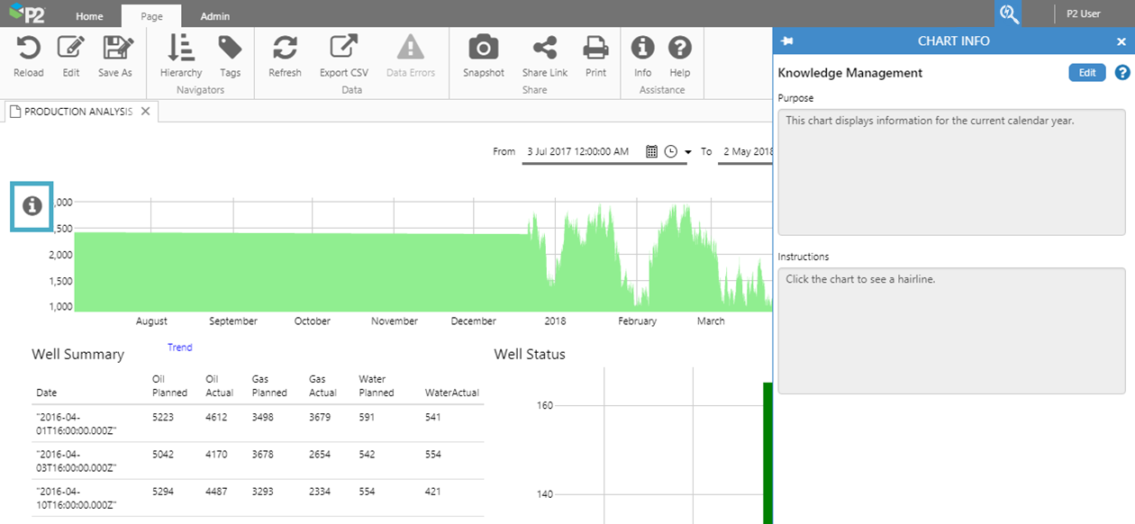Open the From time clock picker
Screen dimensions: 1135x524
[671, 152]
